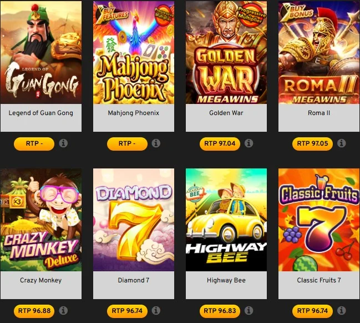The image size is (360, 323).
Task: Click the RTP 97.05 button
Action: [312, 144]
